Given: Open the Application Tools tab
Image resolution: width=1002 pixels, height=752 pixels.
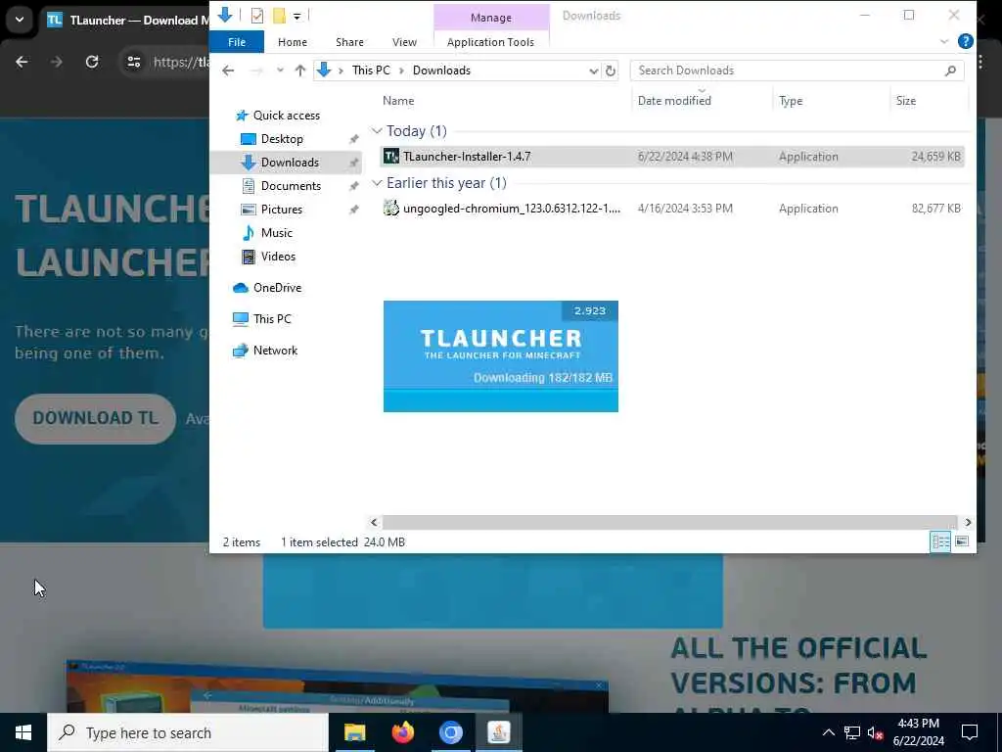Looking at the screenshot, I should 490,42.
